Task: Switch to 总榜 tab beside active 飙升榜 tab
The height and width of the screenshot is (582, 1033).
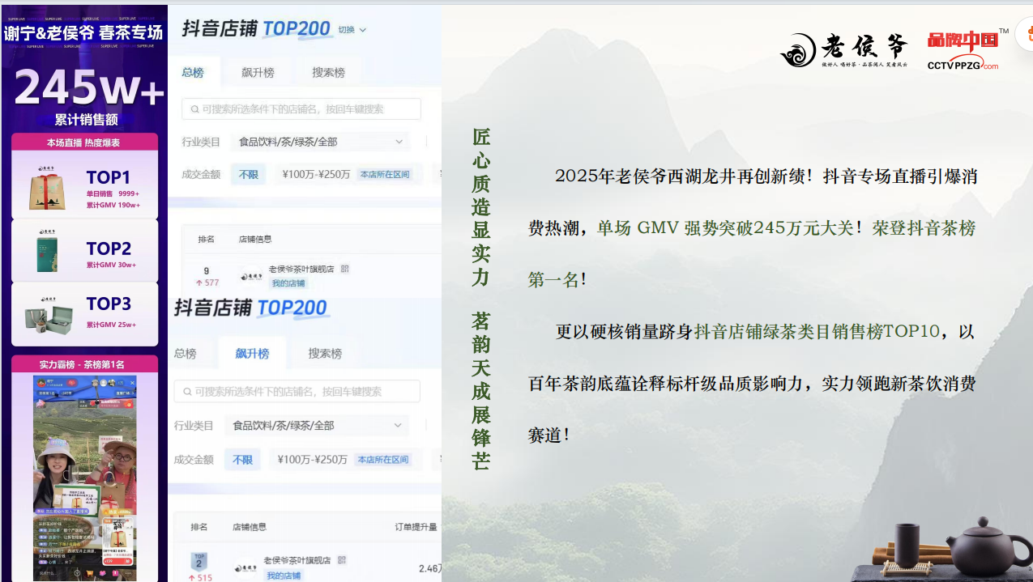Action: [x=186, y=354]
